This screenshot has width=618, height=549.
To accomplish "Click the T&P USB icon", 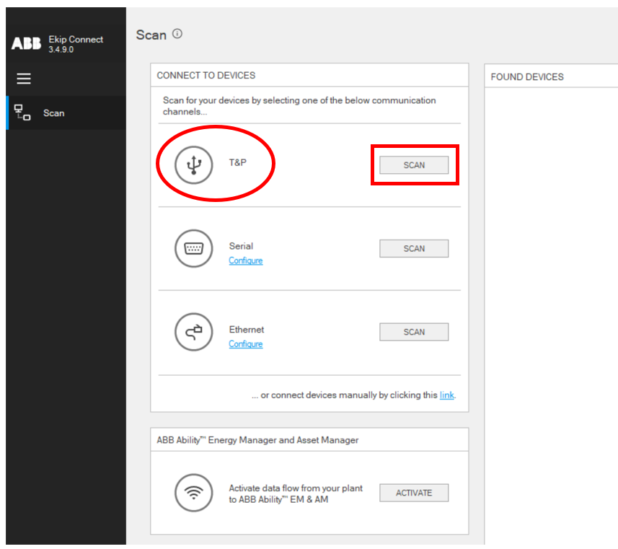I will click(x=193, y=165).
